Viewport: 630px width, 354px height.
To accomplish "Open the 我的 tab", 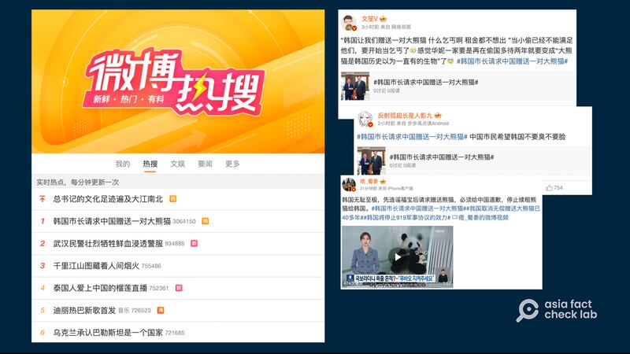I will tap(123, 164).
